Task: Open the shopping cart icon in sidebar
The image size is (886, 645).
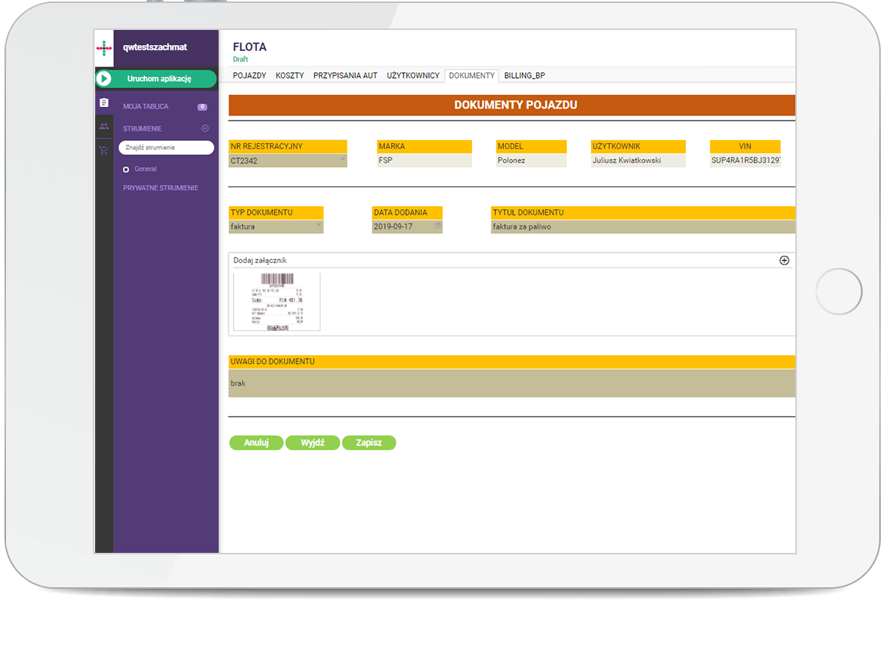Action: click(x=104, y=151)
